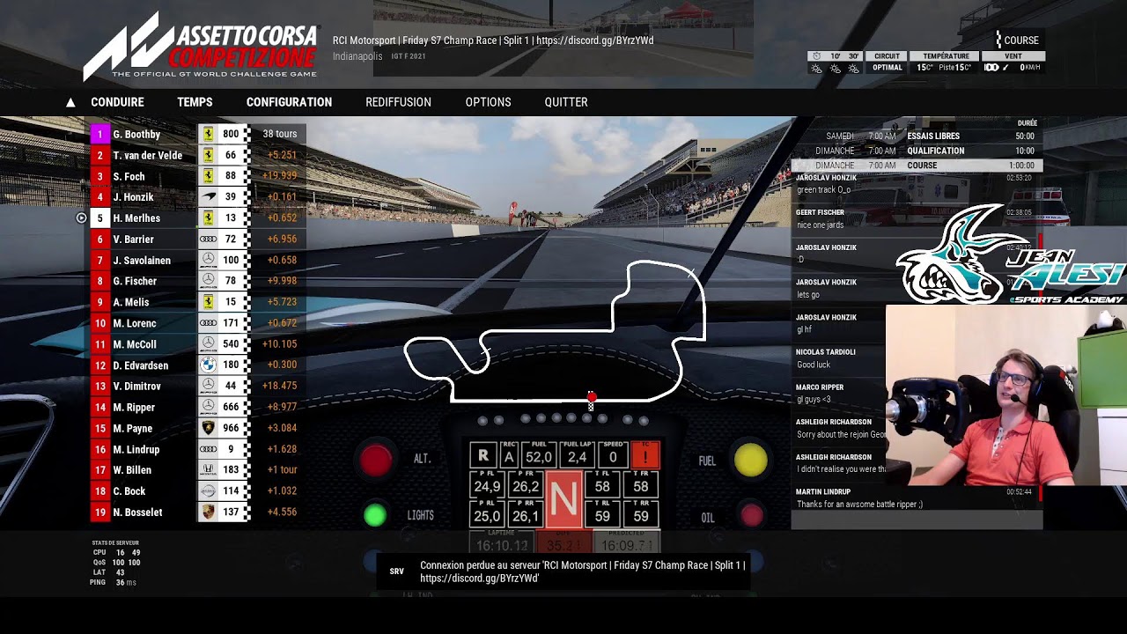Click the '38 tours' lap count
Image resolution: width=1127 pixels, height=634 pixels.
[x=280, y=134]
